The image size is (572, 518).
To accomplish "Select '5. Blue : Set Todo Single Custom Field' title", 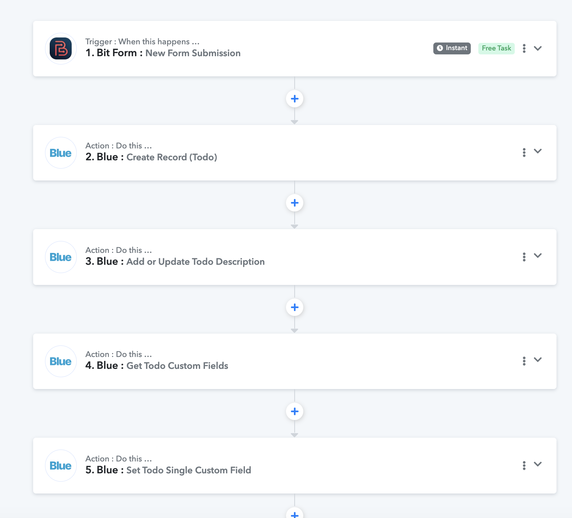I will click(168, 470).
